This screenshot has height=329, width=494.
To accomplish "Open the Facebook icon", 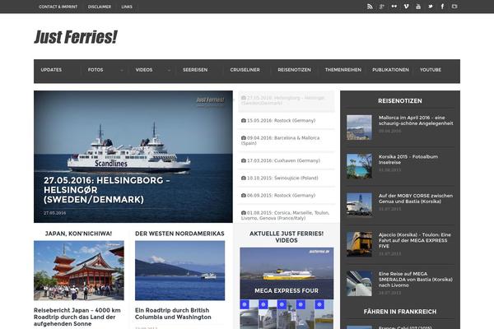I will coord(442,7).
